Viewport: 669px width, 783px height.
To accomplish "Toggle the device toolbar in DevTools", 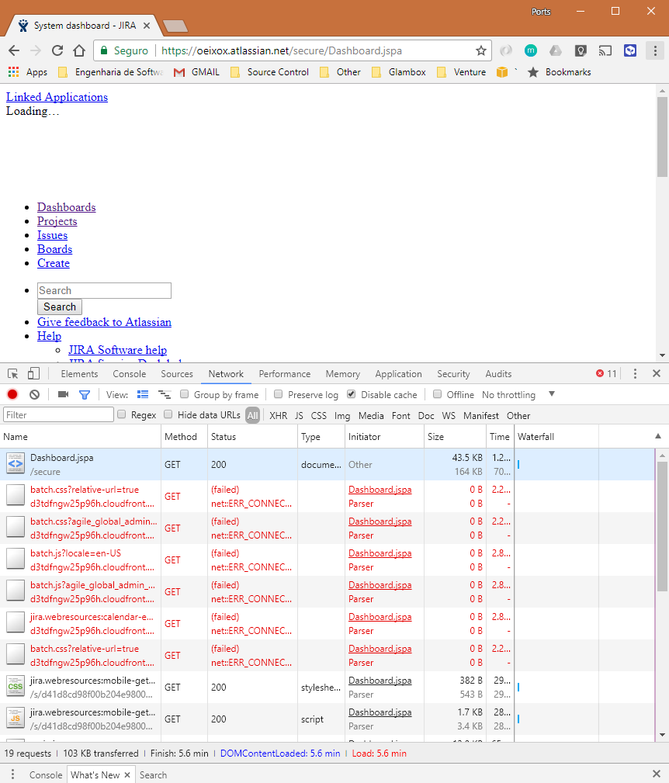I will 33,373.
